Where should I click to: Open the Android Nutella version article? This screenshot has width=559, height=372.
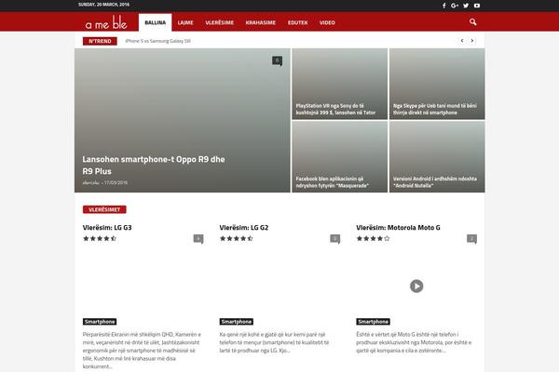coord(434,182)
